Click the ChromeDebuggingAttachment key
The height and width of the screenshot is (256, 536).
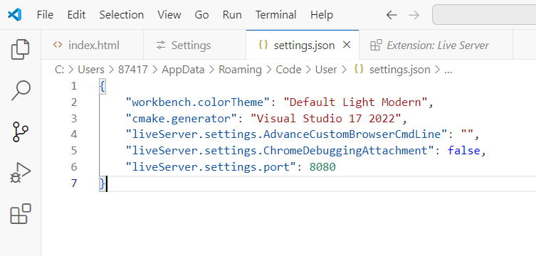point(280,151)
